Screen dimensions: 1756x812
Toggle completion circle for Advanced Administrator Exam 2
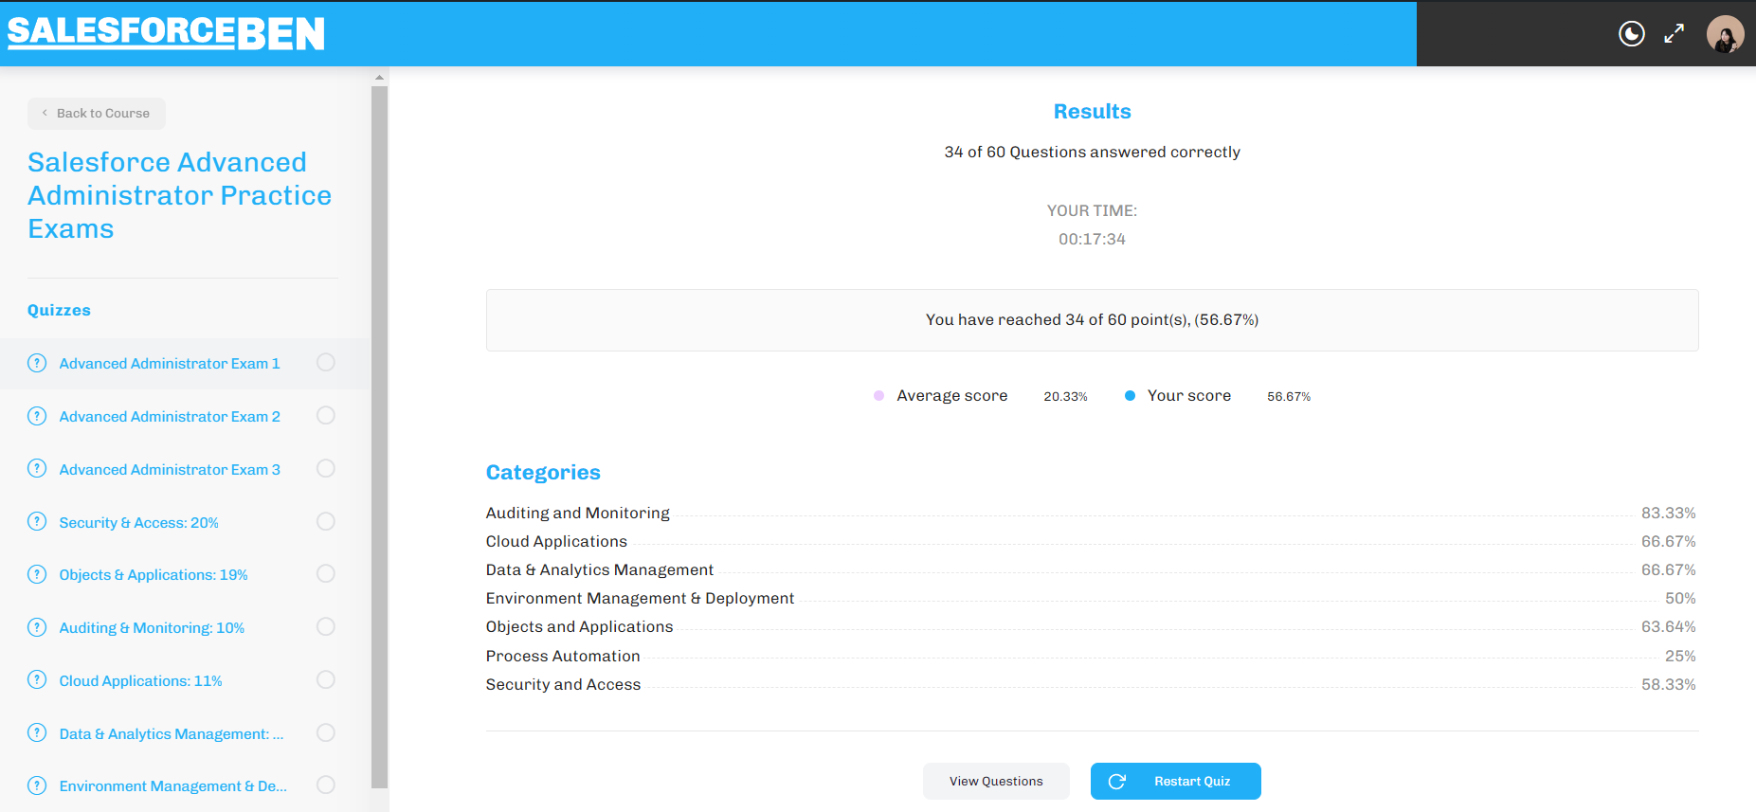[x=326, y=416]
